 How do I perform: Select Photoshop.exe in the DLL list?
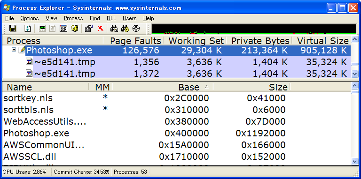point(36,134)
